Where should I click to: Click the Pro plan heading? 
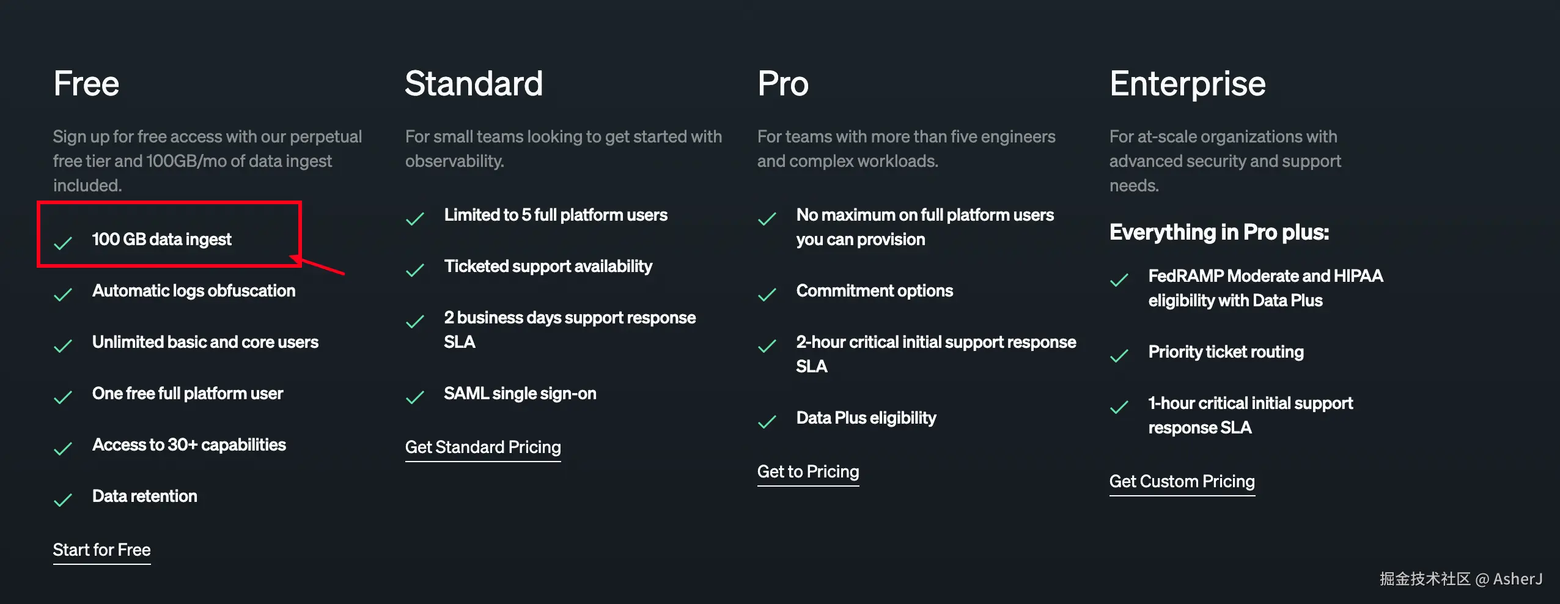pyautogui.click(x=782, y=84)
